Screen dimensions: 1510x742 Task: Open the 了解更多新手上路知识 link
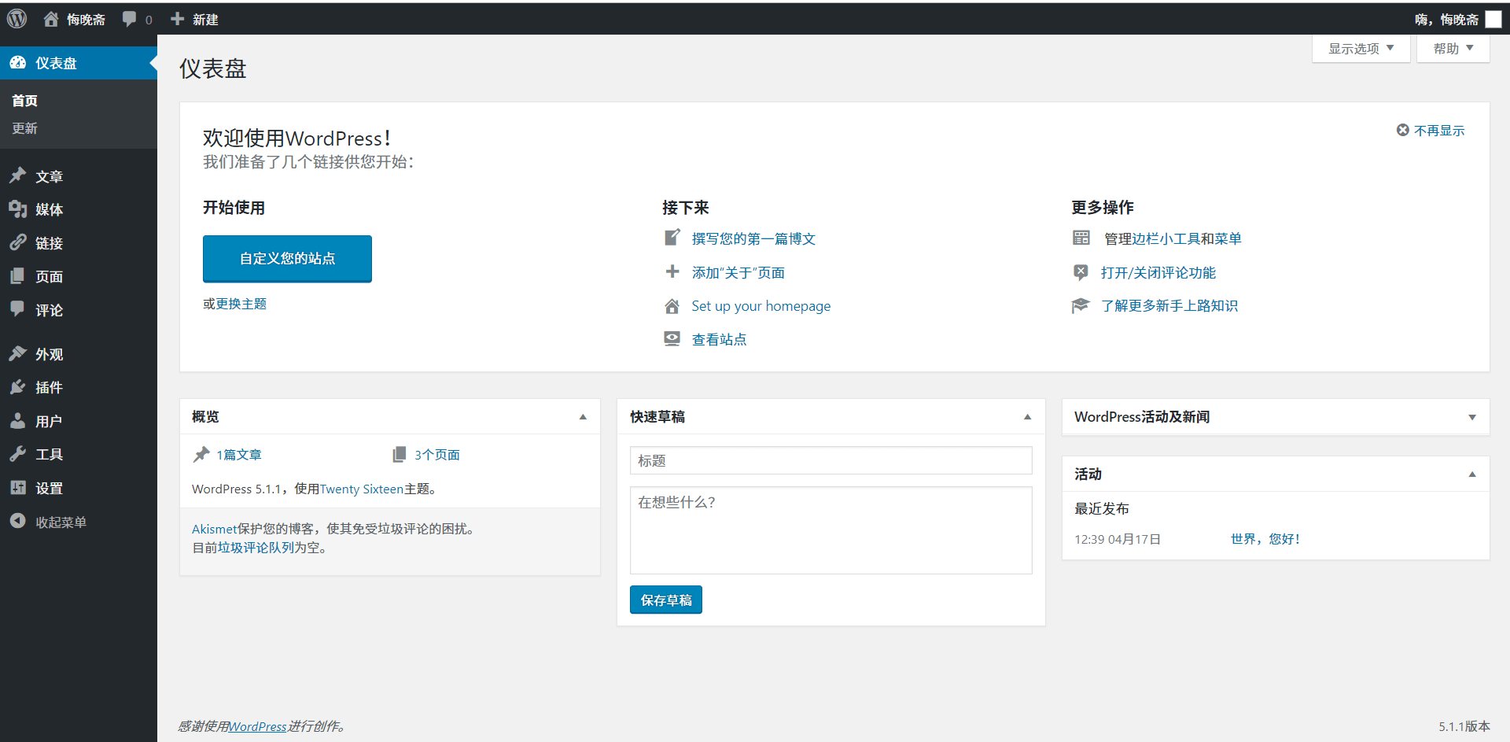(x=1169, y=305)
